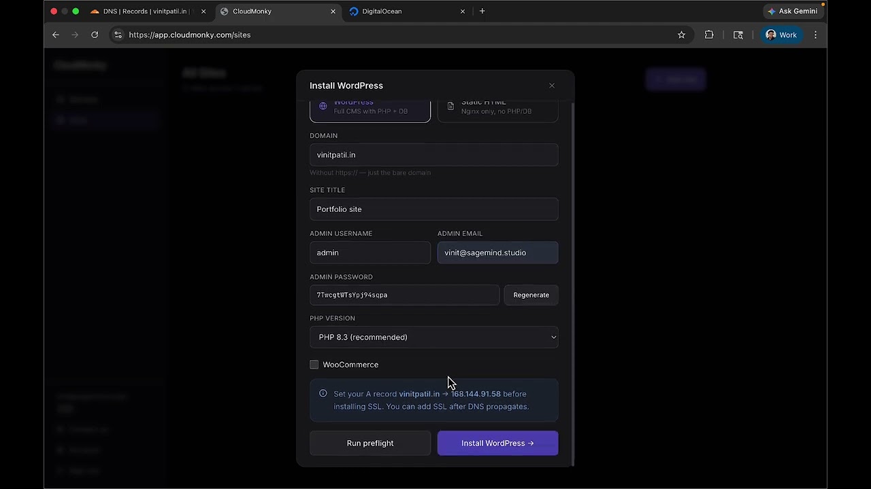Click Install WordPress button
Image resolution: width=871 pixels, height=489 pixels.
click(497, 443)
